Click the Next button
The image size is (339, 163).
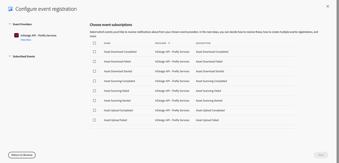click(321, 155)
